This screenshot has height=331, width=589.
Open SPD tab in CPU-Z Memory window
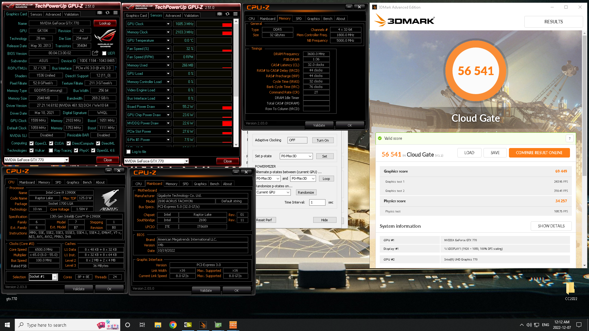coord(298,19)
